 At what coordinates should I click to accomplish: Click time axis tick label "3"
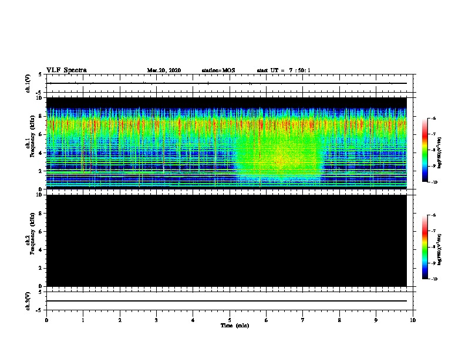pos(156,320)
